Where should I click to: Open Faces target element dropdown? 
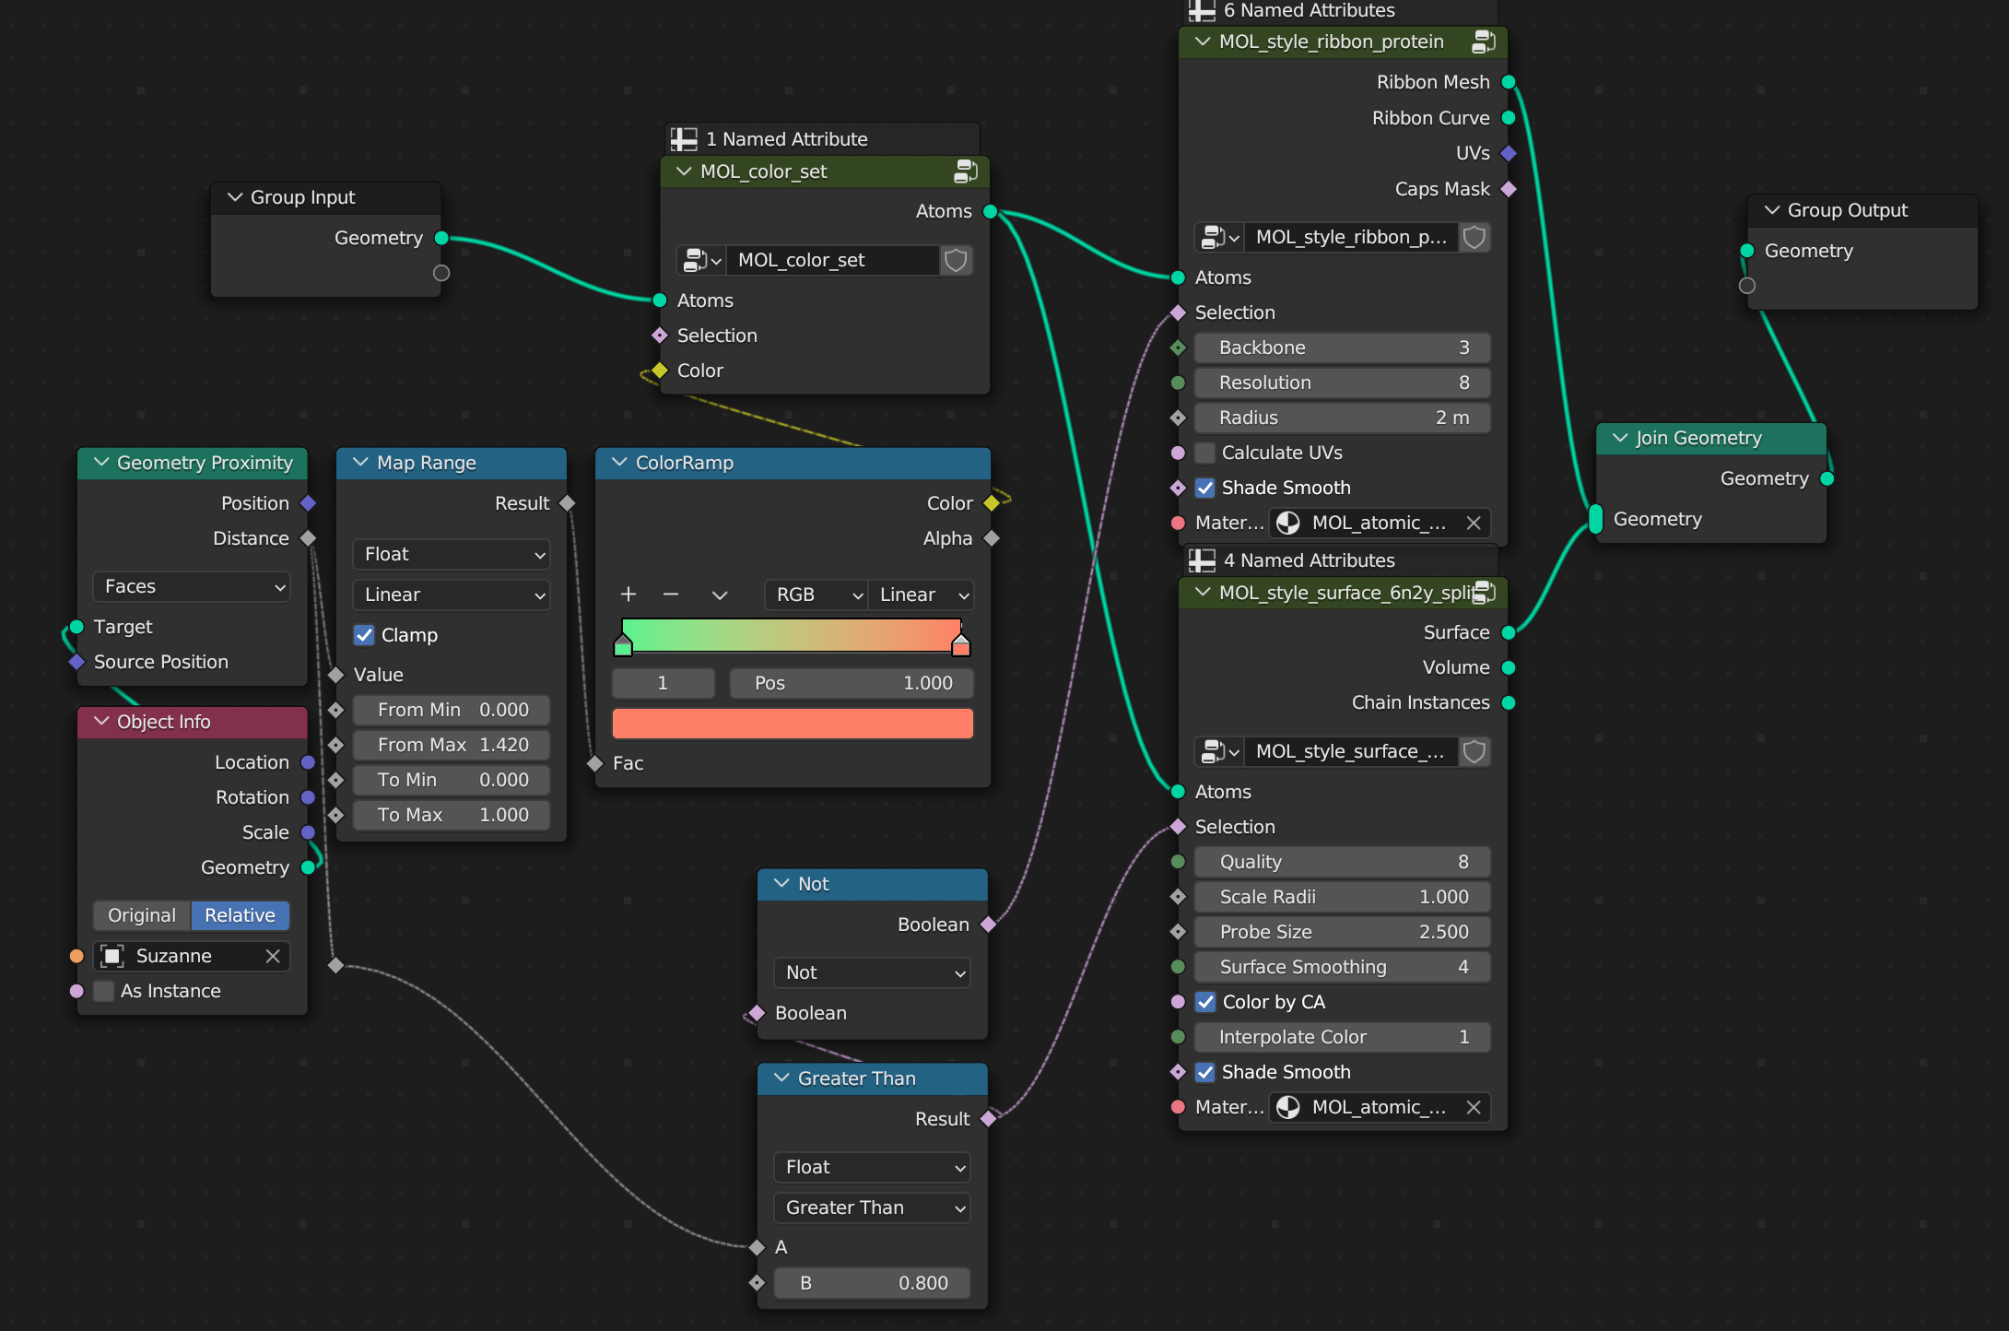click(x=192, y=586)
